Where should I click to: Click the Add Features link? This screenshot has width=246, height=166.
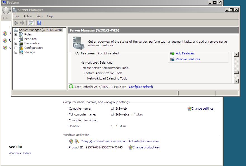[185, 53]
